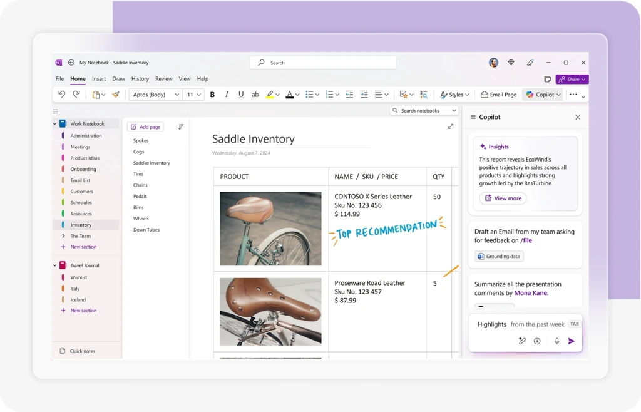
Task: Collapse the Work Notebook tree
Action: pyautogui.click(x=55, y=123)
